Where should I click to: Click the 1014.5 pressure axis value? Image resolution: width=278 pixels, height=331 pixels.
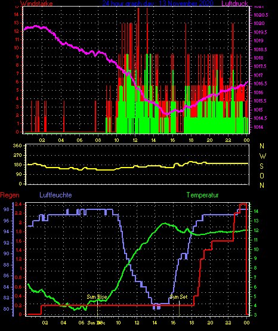click(260, 118)
